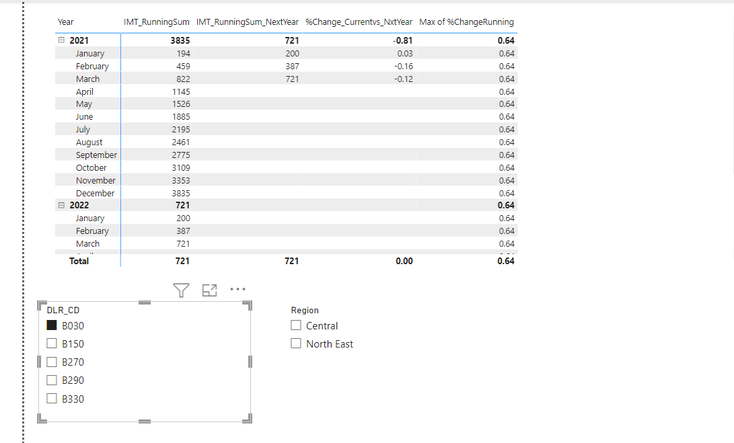Click the 3109 value for October
Screen dimensions: 734x443
(x=181, y=167)
